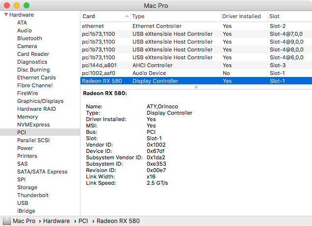Collapse the Hardware disclosure triangle

click(x=6, y=15)
